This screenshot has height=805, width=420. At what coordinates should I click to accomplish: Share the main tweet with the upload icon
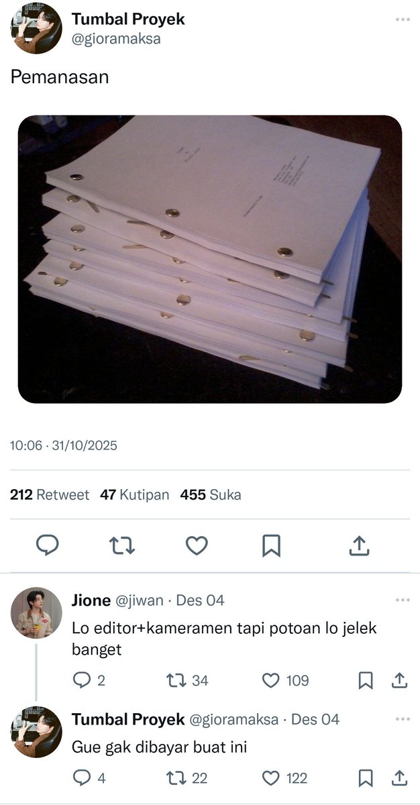360,546
